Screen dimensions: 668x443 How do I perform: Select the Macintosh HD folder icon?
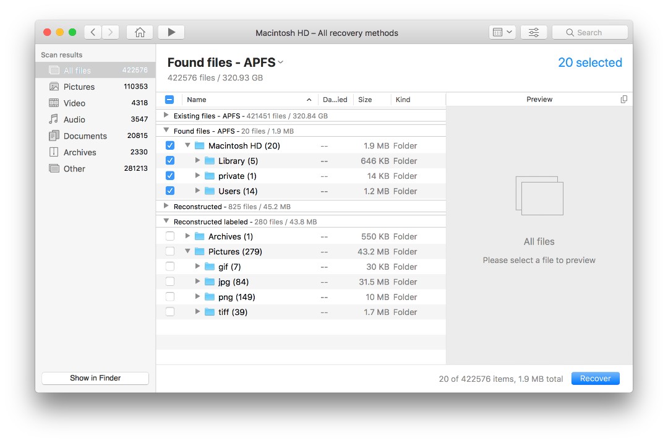tap(199, 145)
